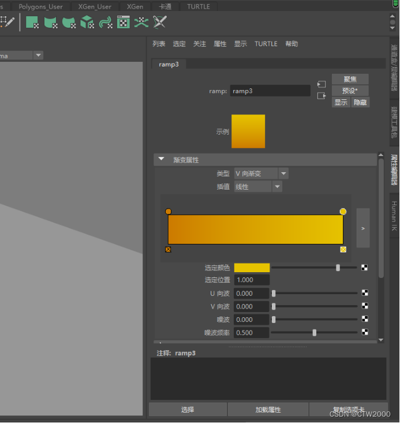
Task: Click the notes text area under 注释
Action: 268,379
